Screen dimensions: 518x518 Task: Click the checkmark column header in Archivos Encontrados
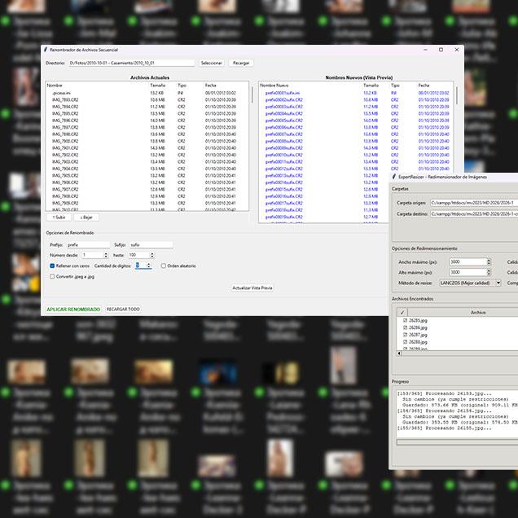click(x=402, y=312)
